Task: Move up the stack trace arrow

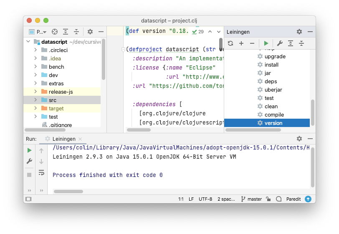Action: 41,151
